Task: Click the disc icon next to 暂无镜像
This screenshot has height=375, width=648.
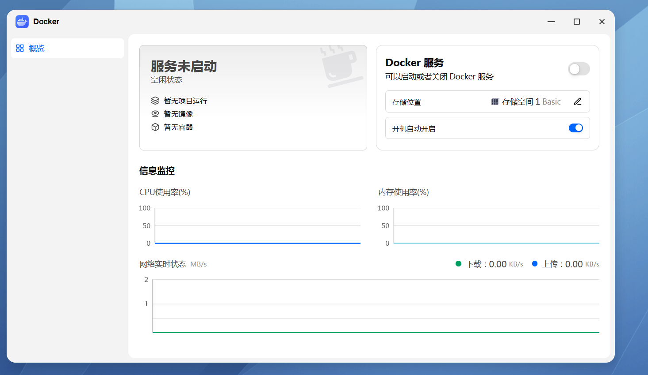Action: pyautogui.click(x=155, y=114)
